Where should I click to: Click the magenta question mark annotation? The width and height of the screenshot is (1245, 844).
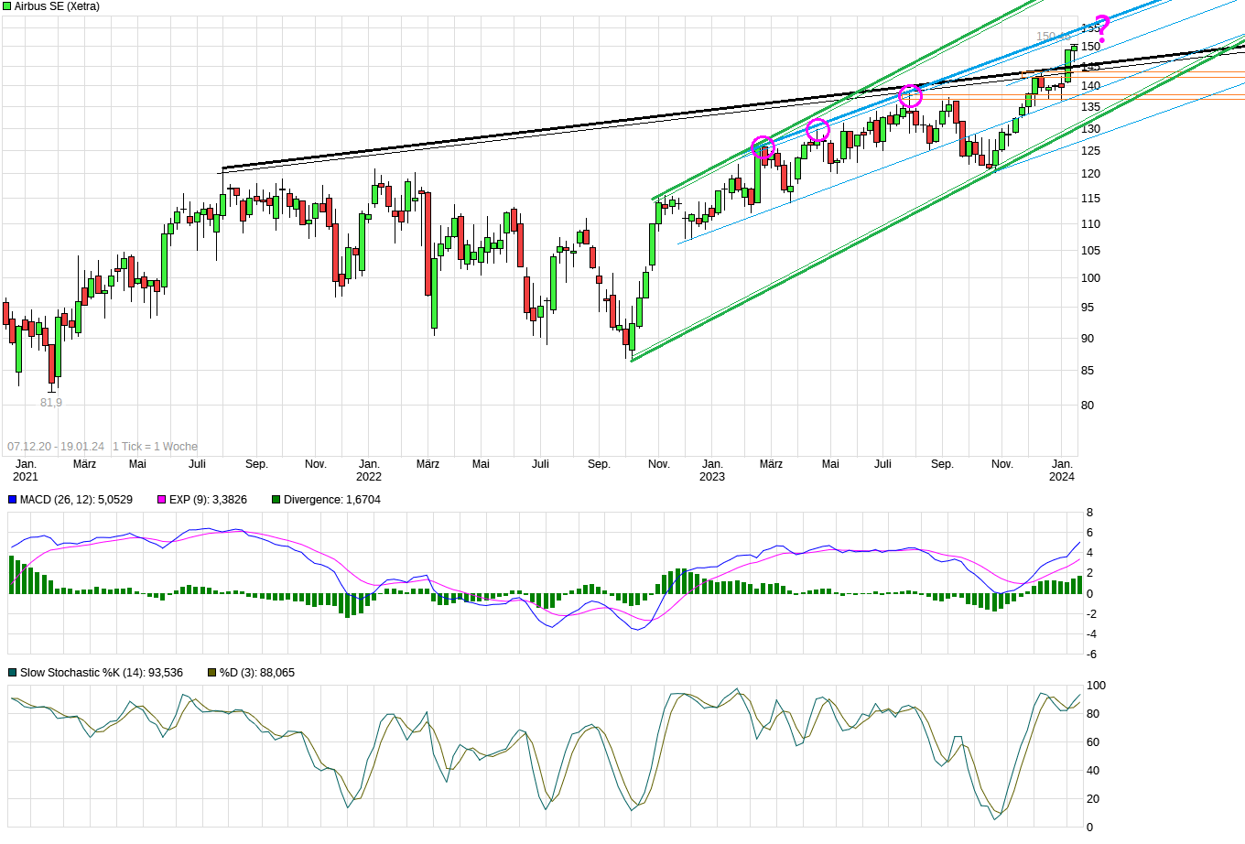point(1101,28)
